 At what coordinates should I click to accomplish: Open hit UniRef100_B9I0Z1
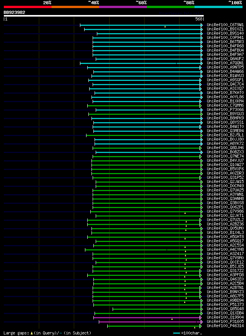[x=225, y=29]
